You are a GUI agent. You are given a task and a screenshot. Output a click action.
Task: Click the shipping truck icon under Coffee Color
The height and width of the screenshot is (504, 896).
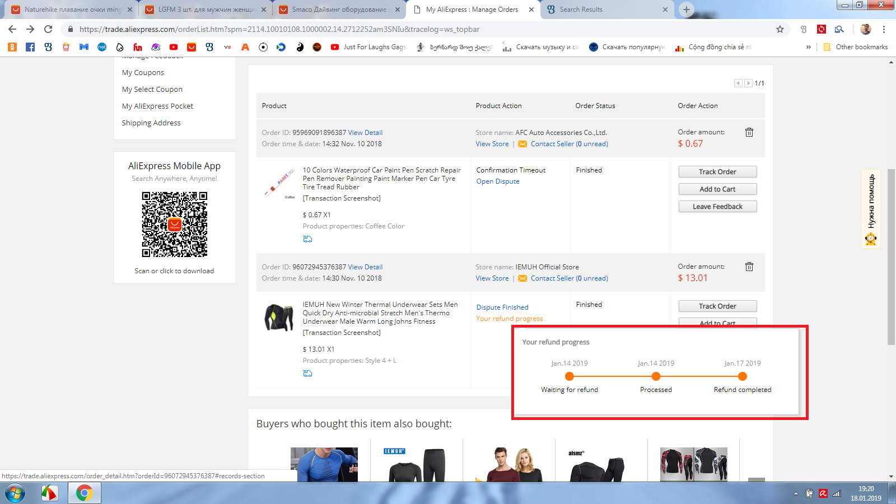[307, 239]
